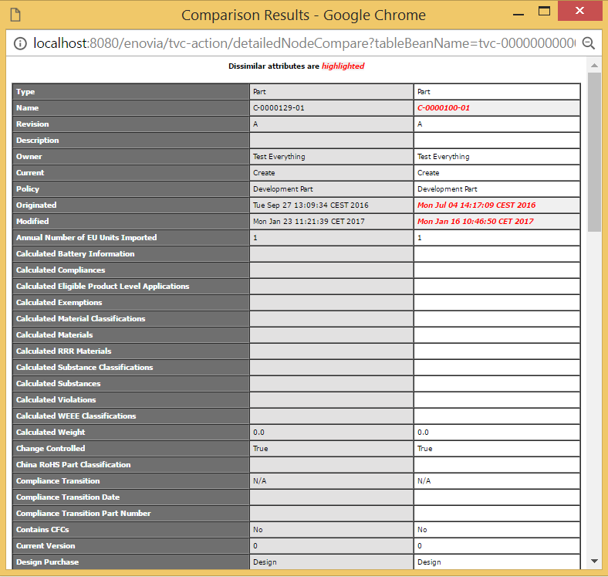
Task: Click the Design Purchase row label
Action: 47,562
